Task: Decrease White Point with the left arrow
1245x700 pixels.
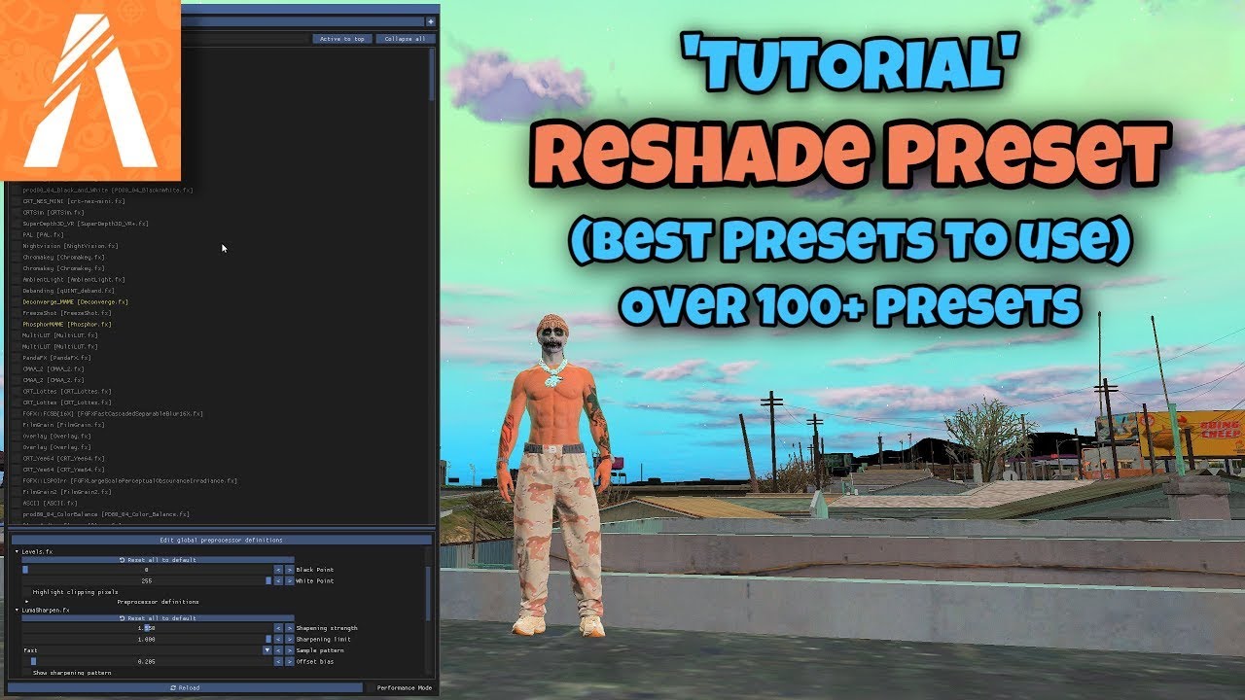Action: click(x=278, y=580)
